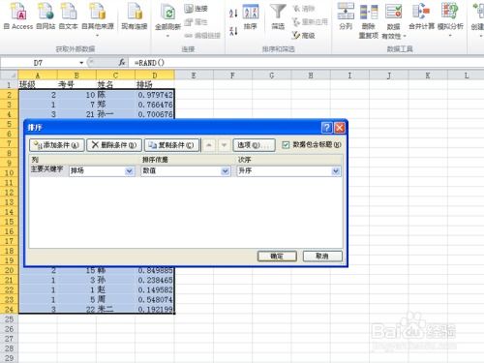Click the From Web (自网站) import icon
The width and height of the screenshot is (484, 363).
coord(45,16)
